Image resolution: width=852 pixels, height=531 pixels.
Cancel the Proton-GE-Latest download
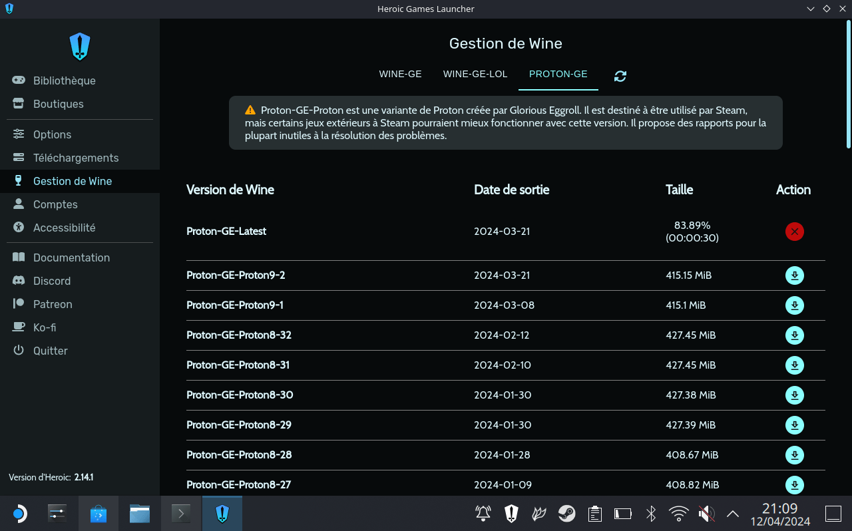(x=794, y=232)
